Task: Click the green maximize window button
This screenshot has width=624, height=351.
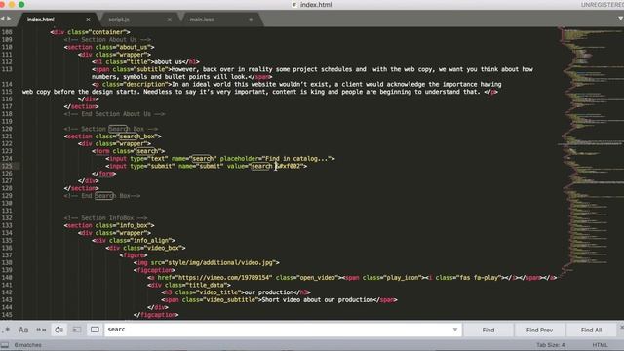Action: pos(21,4)
